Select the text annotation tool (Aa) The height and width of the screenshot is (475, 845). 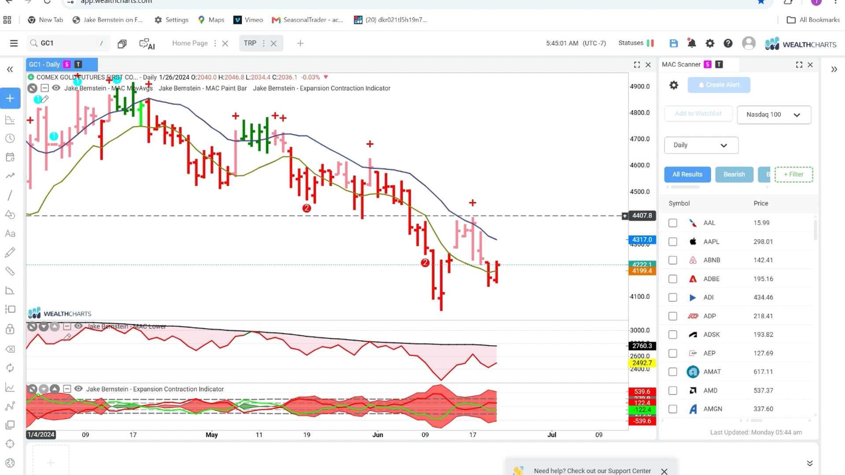[10, 234]
